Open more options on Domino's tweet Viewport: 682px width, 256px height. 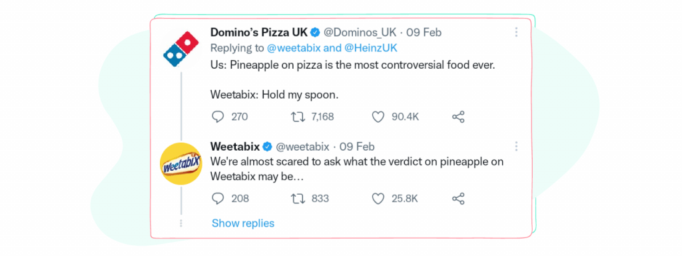516,32
